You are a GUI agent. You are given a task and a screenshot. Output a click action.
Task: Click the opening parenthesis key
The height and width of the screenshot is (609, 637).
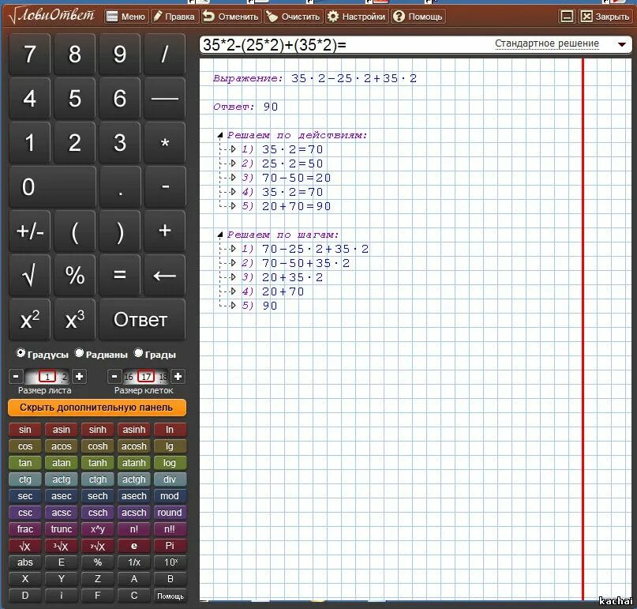coord(75,231)
